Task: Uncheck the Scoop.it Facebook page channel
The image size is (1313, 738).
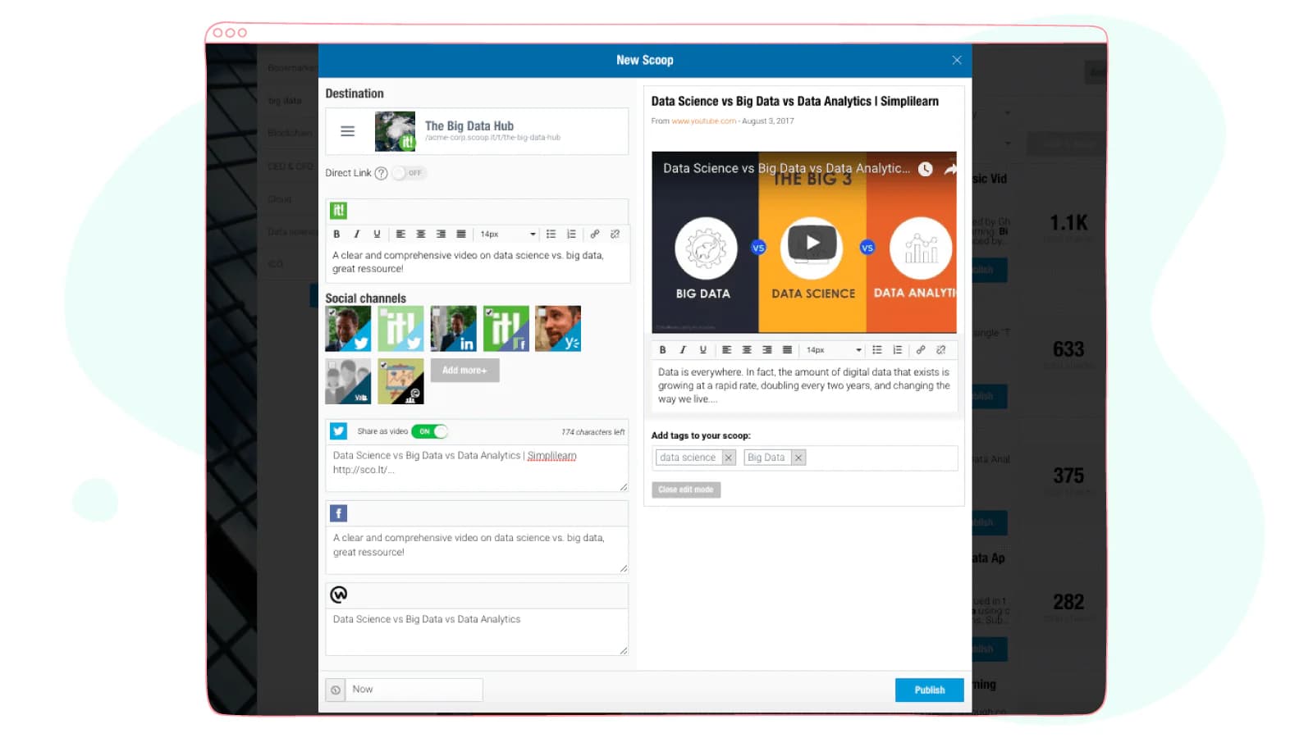Action: [x=506, y=329]
